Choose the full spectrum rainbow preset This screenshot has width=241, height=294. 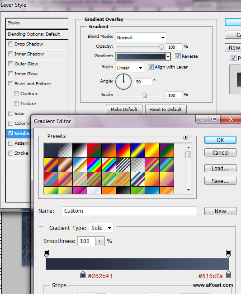click(x=94, y=165)
